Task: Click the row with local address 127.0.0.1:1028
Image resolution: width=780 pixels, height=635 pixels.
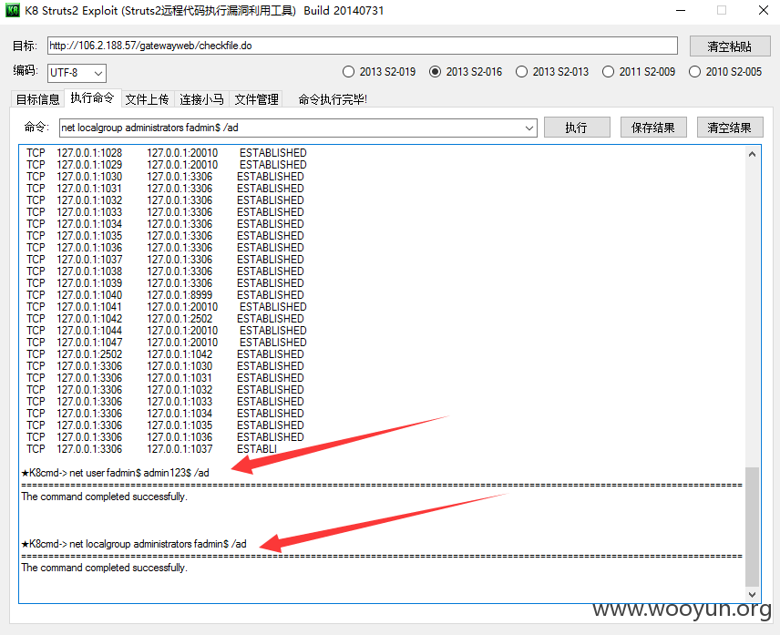Action: (167, 153)
